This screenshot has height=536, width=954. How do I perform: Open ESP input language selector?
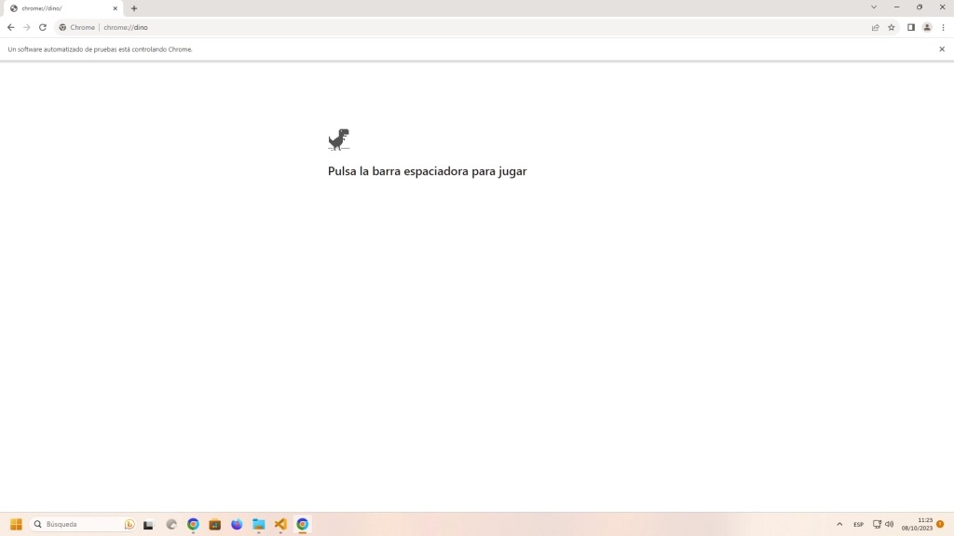(858, 524)
